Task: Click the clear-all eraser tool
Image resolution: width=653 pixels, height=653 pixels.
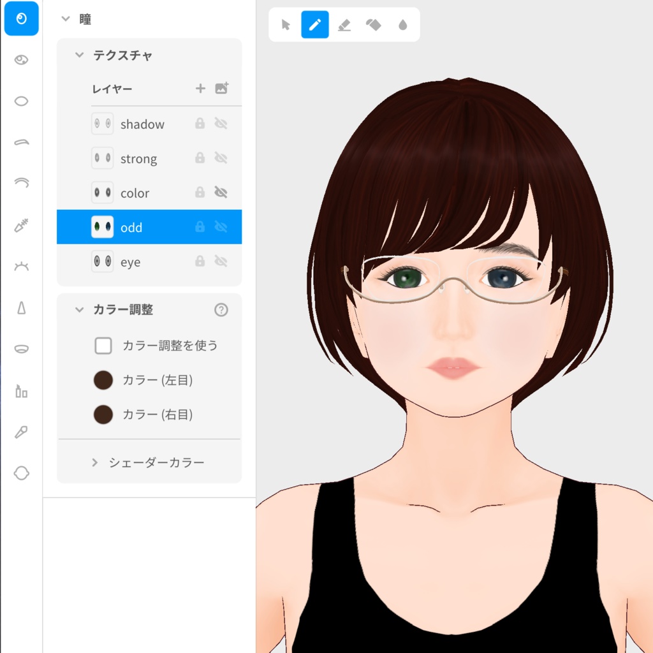Action: 374,25
